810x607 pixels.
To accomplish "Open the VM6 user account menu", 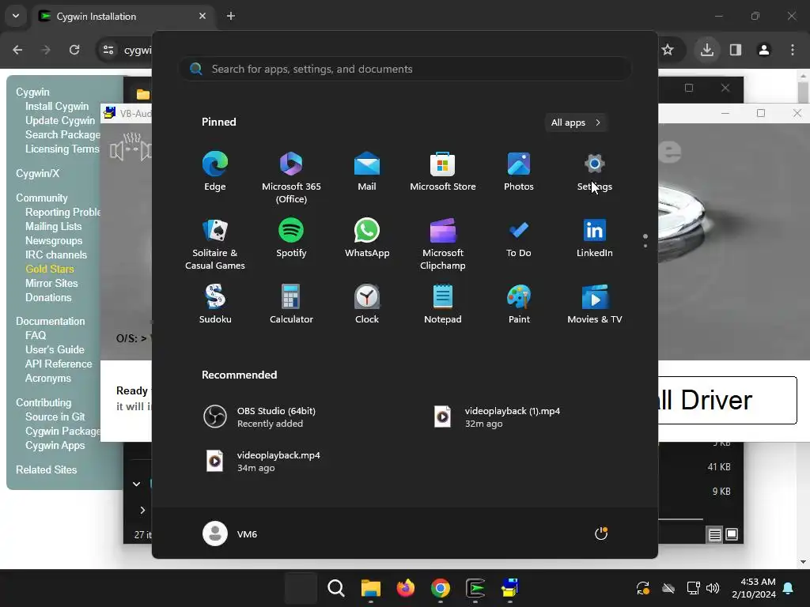I will pyautogui.click(x=230, y=533).
